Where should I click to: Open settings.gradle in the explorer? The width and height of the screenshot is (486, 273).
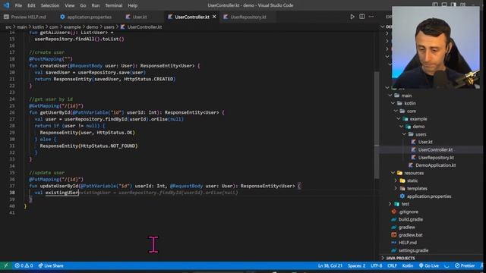(x=413, y=250)
